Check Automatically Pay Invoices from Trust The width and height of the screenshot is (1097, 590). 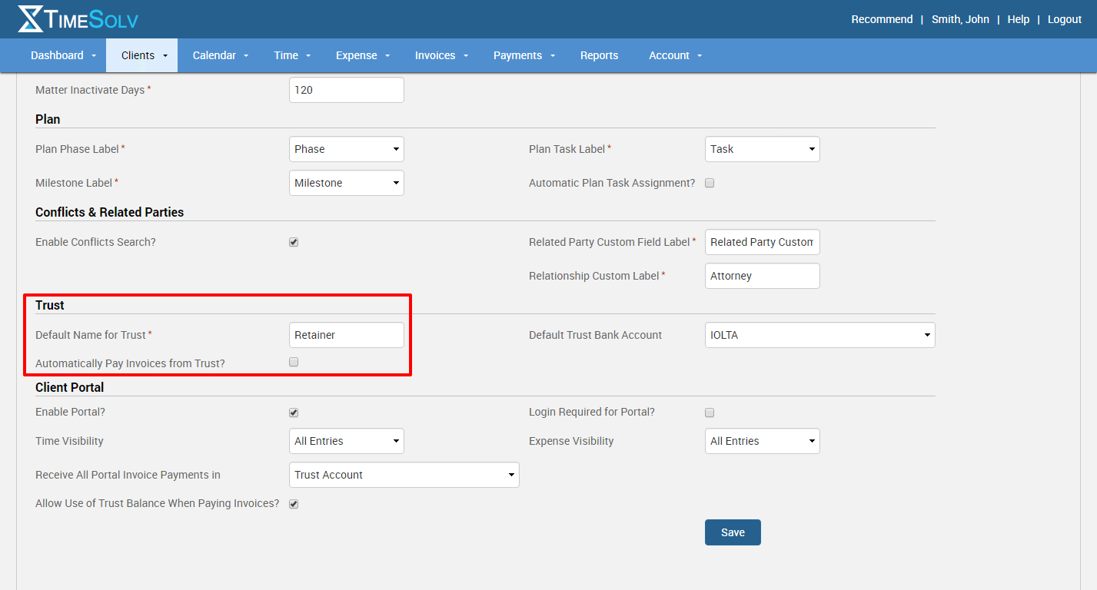(x=293, y=361)
